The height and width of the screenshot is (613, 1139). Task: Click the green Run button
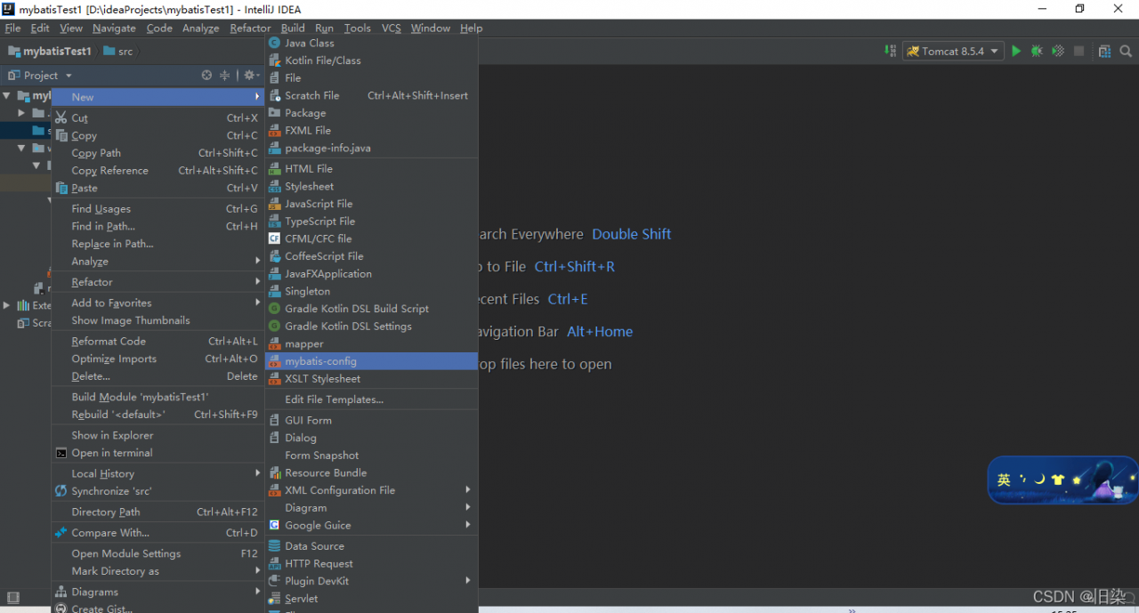click(x=1016, y=52)
